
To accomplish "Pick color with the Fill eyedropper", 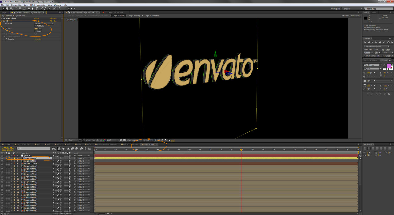I will point(39,29).
